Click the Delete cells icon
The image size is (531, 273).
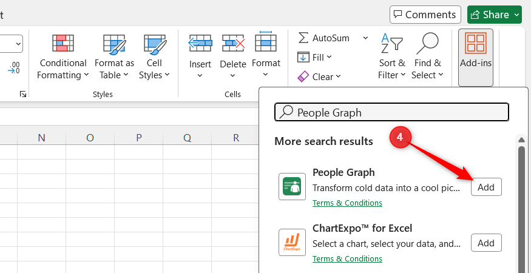click(x=233, y=43)
